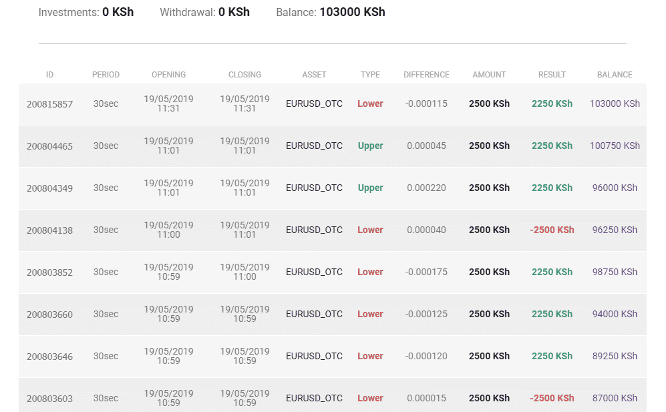The image size is (666, 412).
Task: Click the ID column header
Action: pos(49,75)
